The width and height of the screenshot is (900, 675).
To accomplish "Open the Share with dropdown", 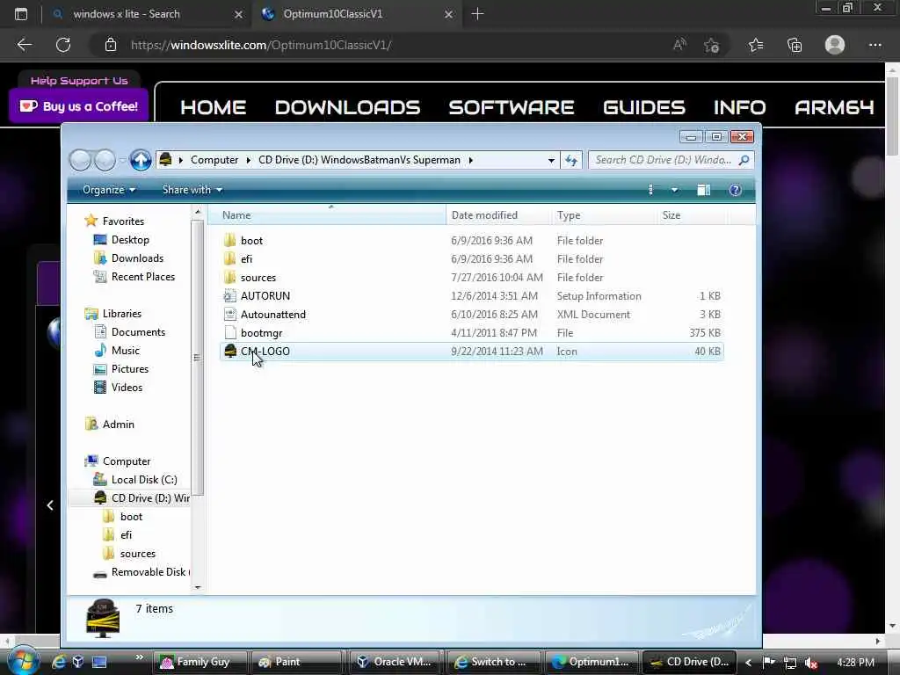I will pos(192,190).
